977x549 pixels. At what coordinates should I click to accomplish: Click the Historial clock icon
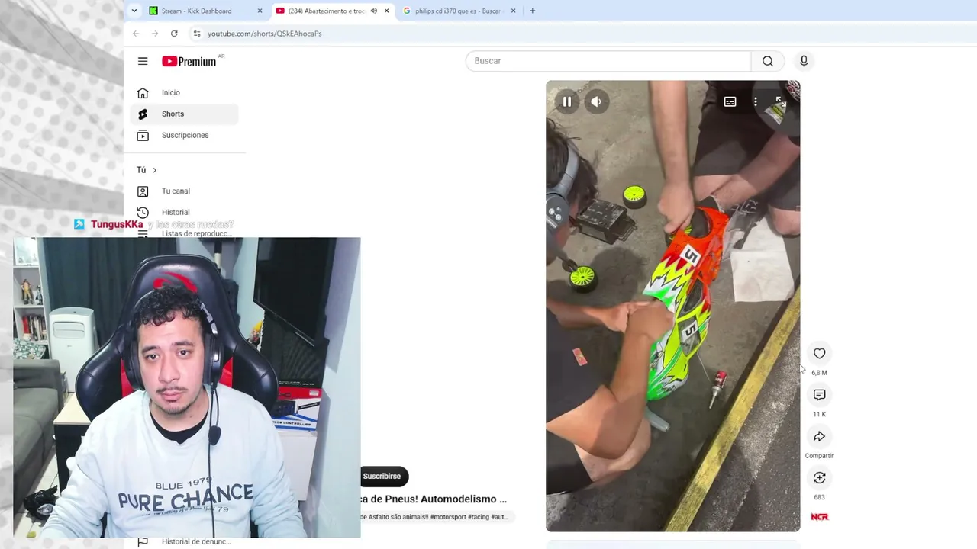pyautogui.click(x=143, y=213)
